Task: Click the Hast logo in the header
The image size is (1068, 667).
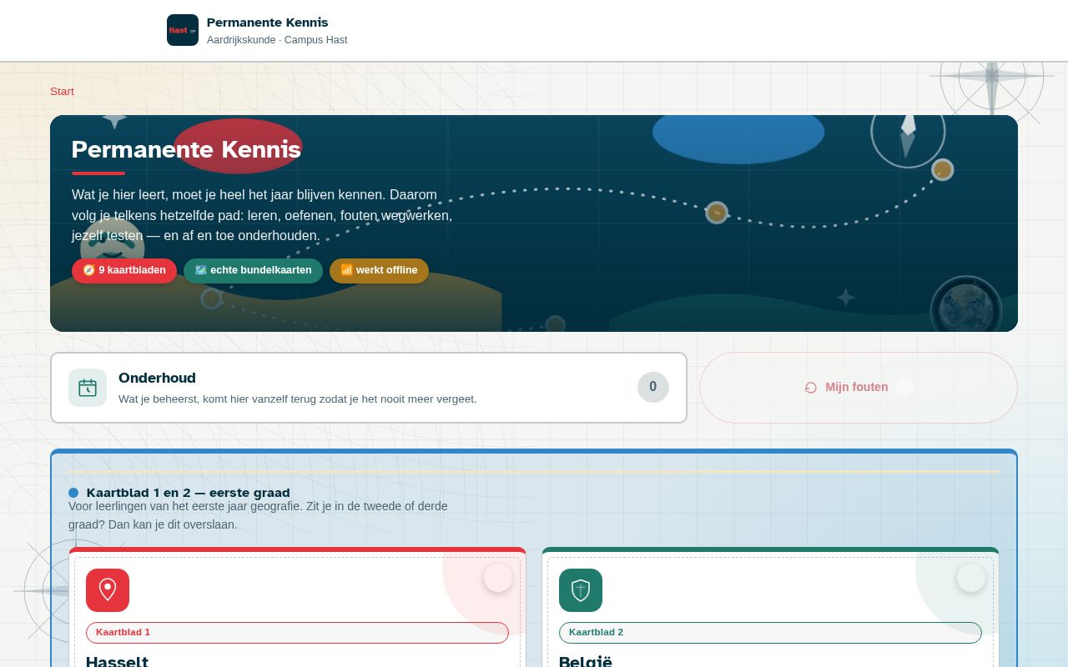Action: click(183, 30)
